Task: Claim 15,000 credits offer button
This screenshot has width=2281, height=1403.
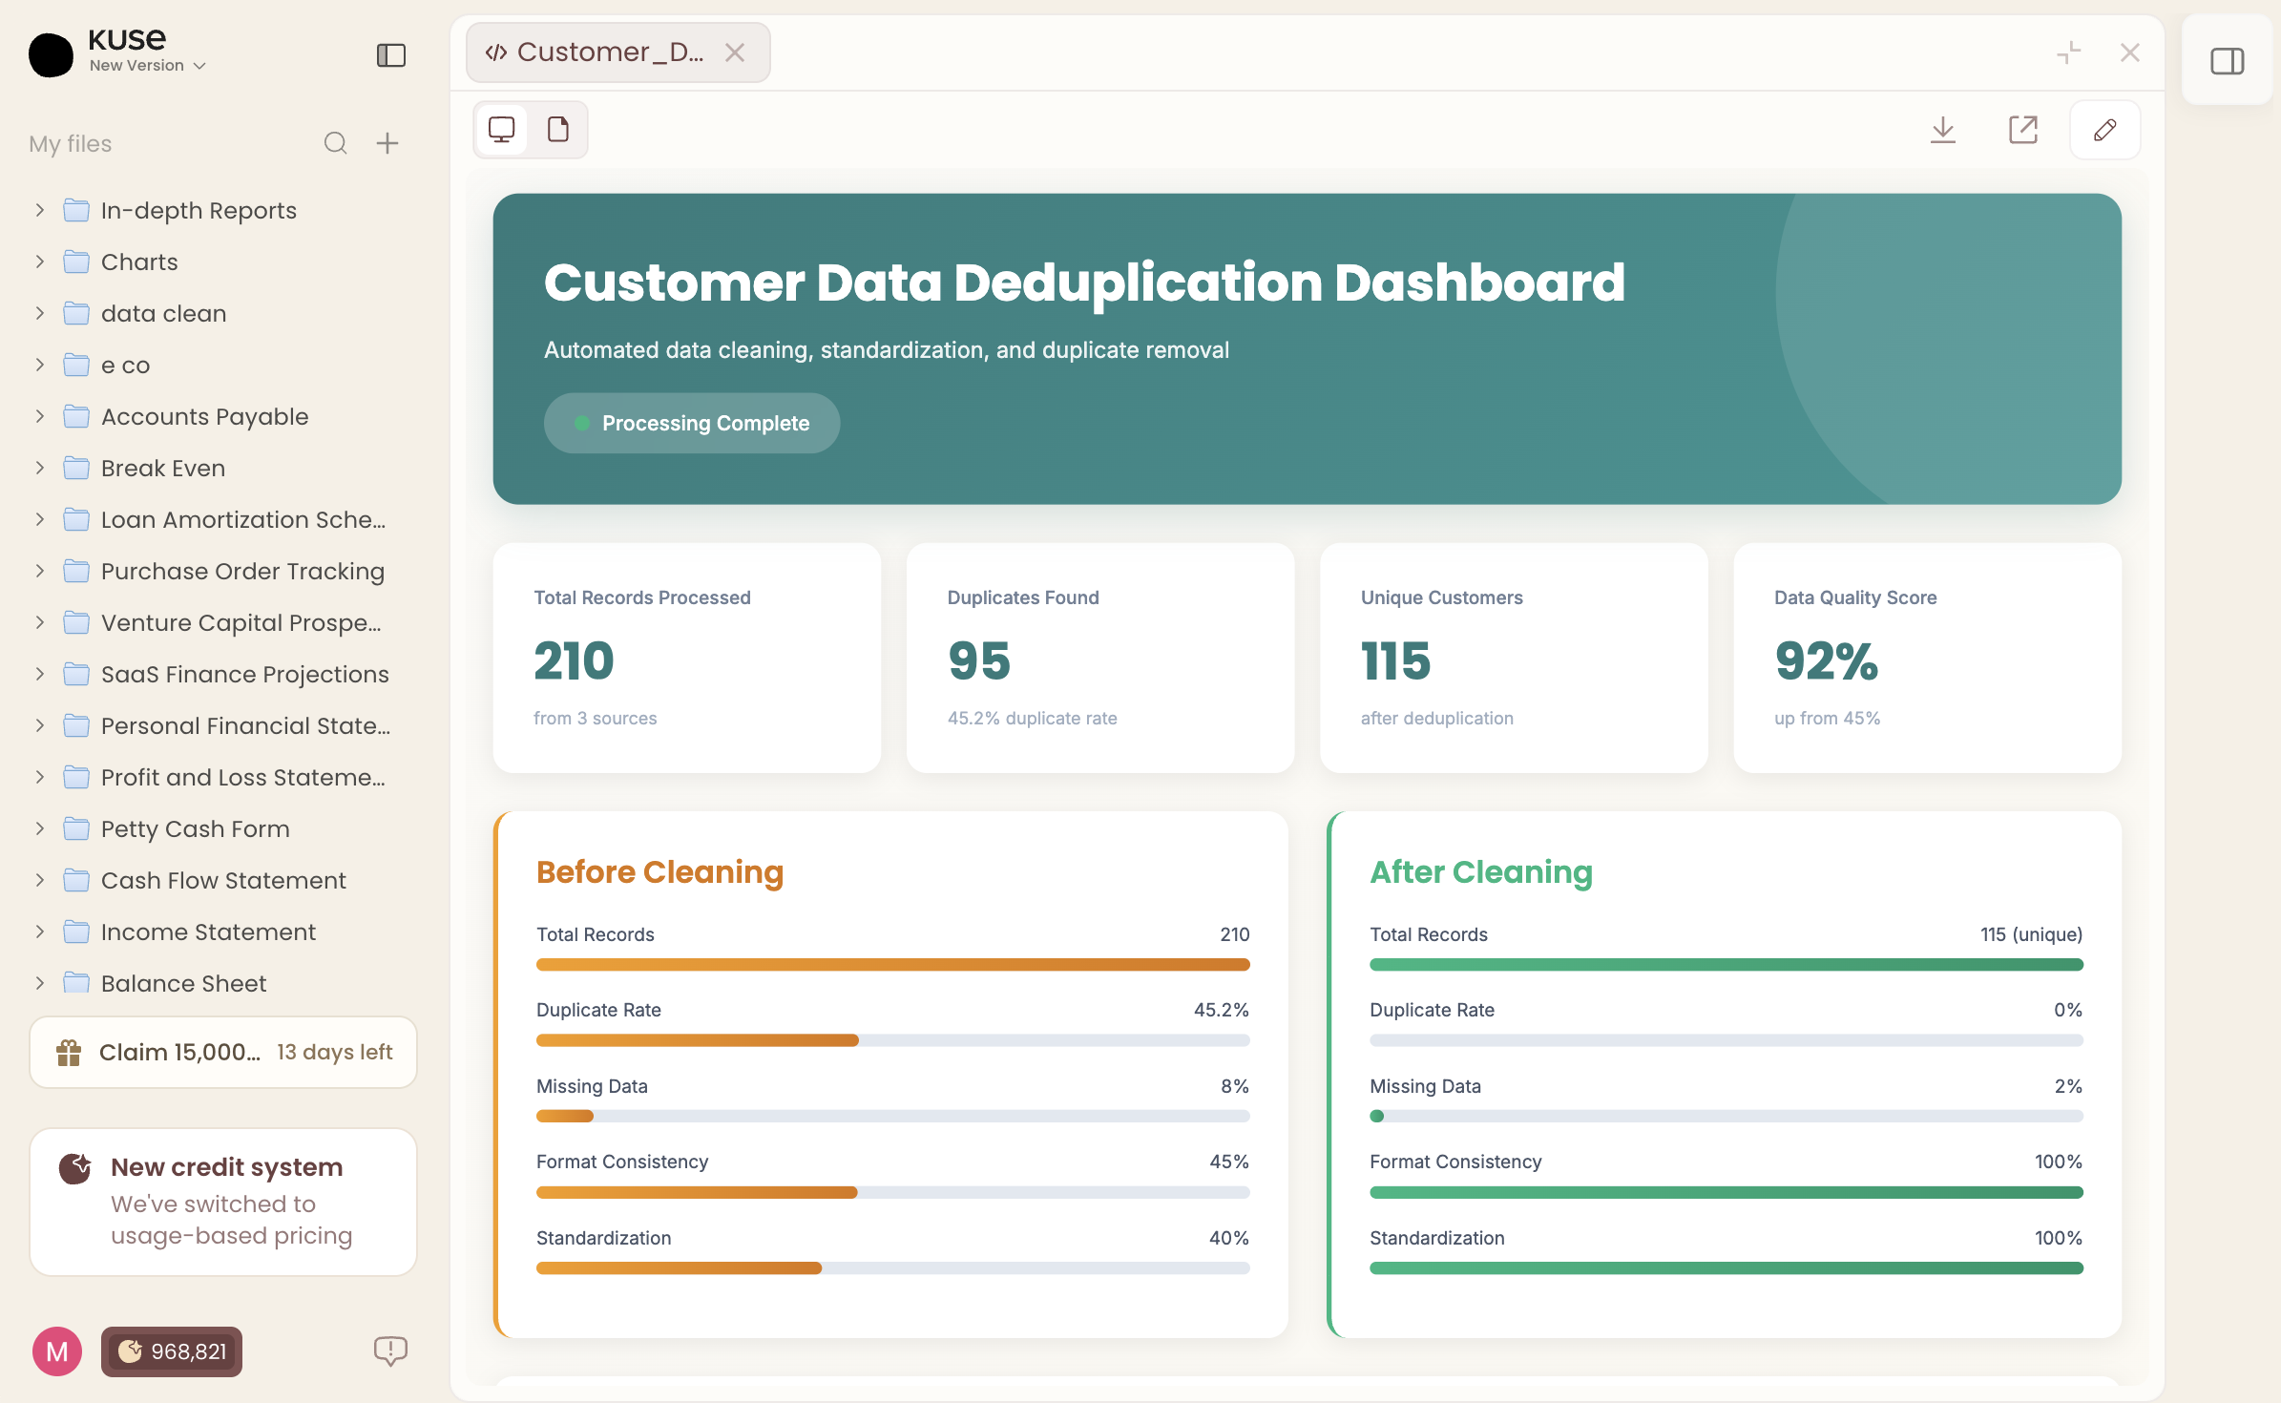Action: 223,1052
